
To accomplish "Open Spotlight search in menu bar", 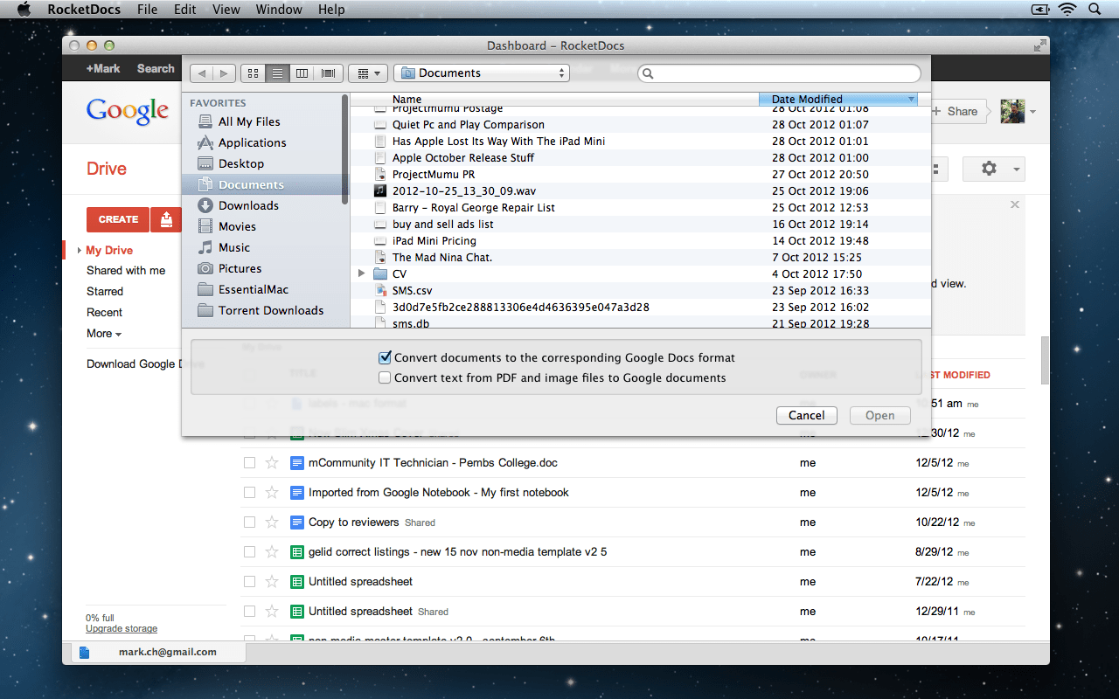I will (1095, 10).
